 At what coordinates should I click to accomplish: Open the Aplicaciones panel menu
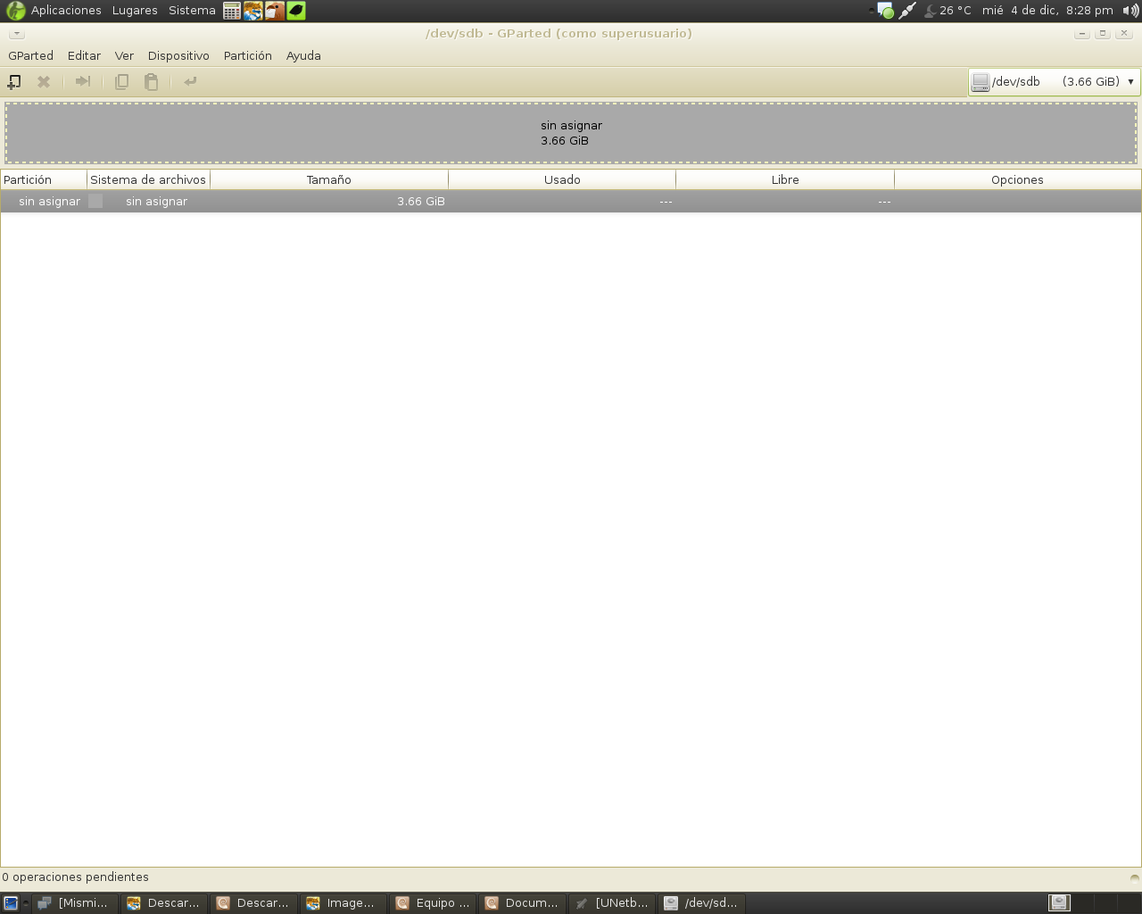click(x=66, y=11)
